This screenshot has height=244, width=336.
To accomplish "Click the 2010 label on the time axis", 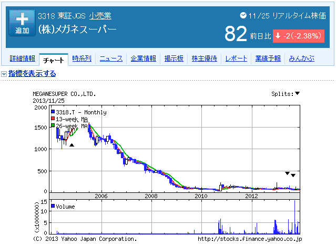I will click(201, 196).
